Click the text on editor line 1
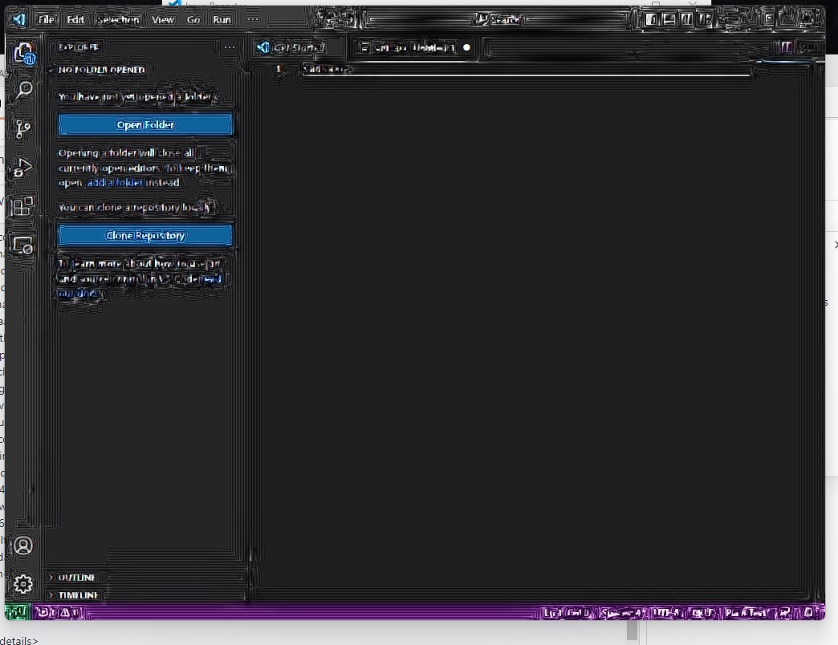This screenshot has width=838, height=645. point(327,69)
